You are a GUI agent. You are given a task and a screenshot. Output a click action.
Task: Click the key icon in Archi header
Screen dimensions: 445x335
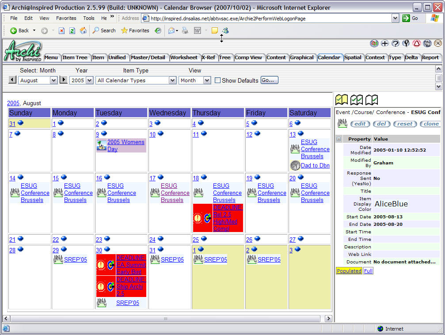click(406, 43)
